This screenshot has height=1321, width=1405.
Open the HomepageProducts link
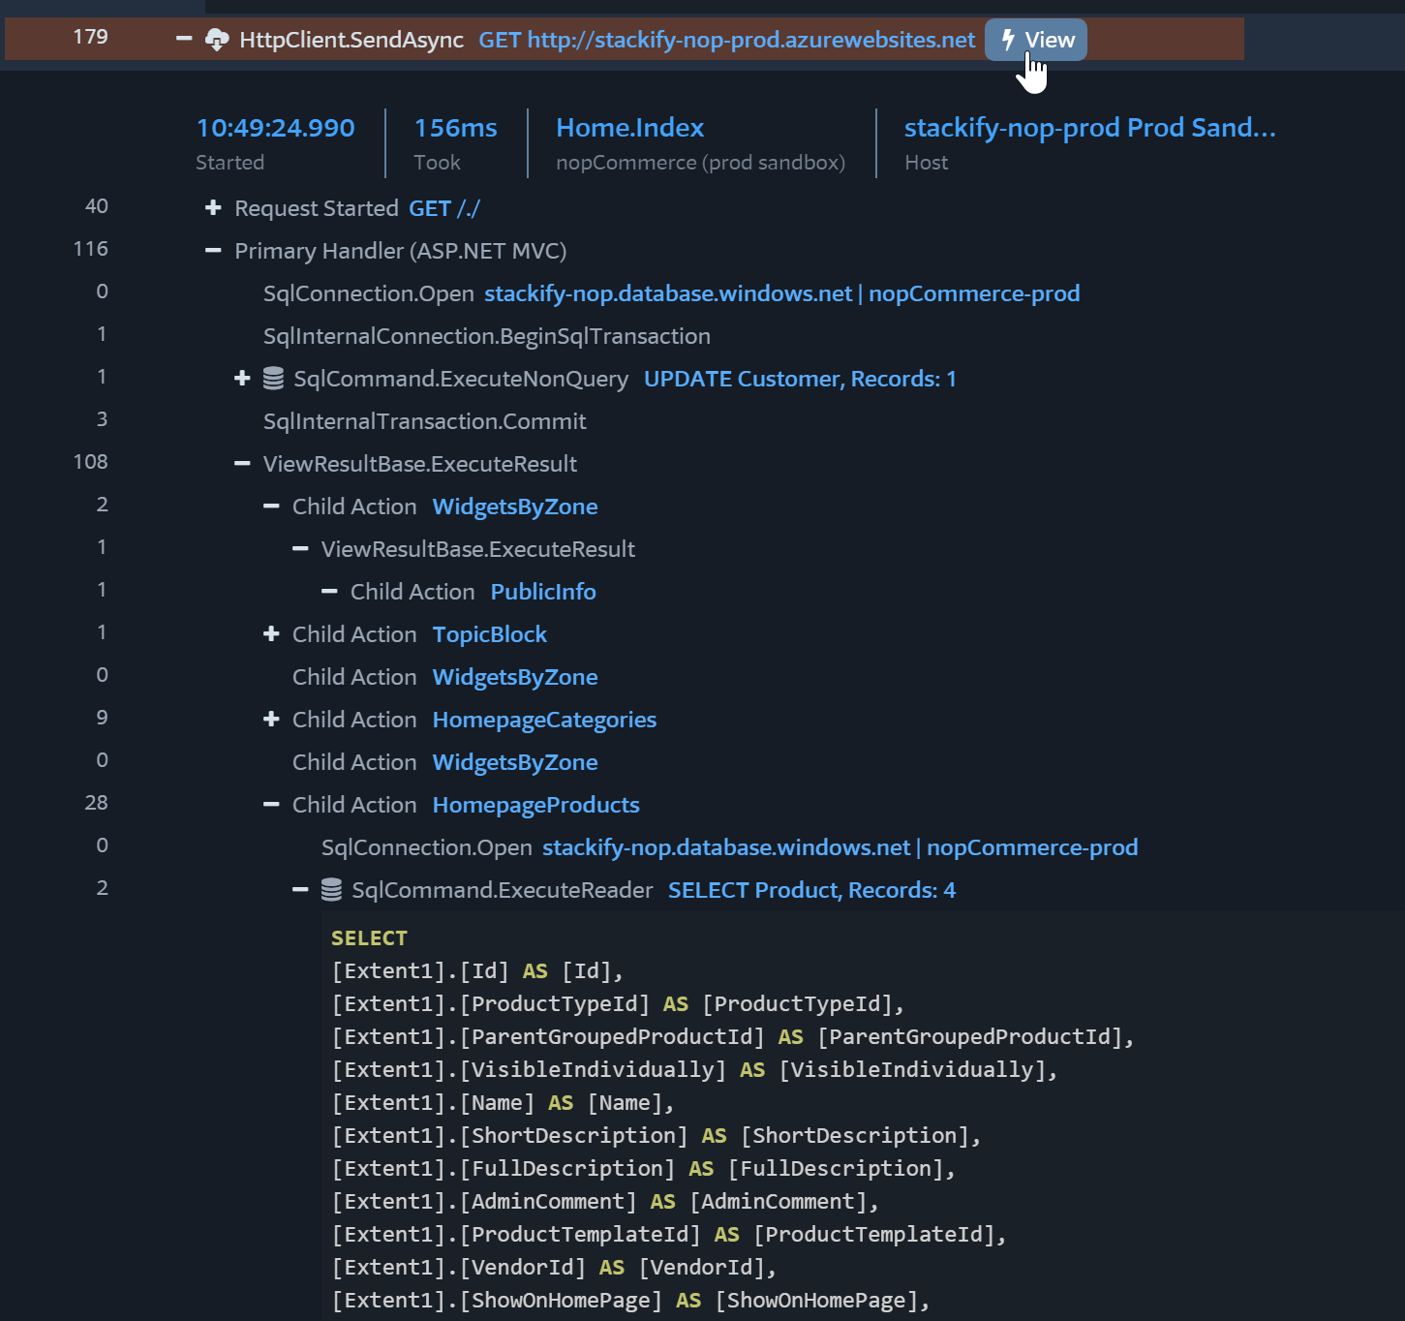pyautogui.click(x=536, y=805)
